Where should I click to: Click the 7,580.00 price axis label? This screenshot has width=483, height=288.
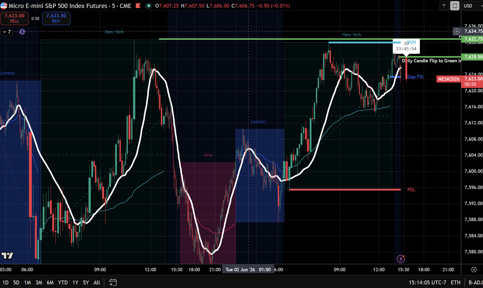(x=473, y=252)
